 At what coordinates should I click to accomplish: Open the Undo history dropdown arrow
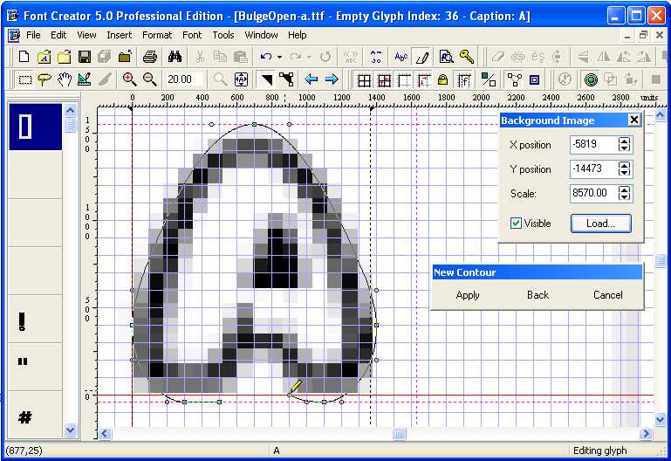tap(279, 57)
